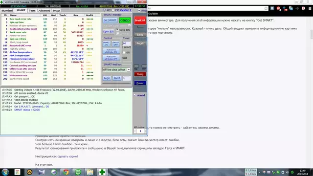
Task: Select the HDA Temperature attribute
Action: pyautogui.click(x=51, y=55)
